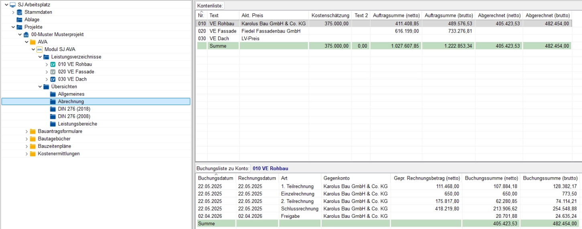Click the Auftragssumme (netto) column header

pos(396,15)
